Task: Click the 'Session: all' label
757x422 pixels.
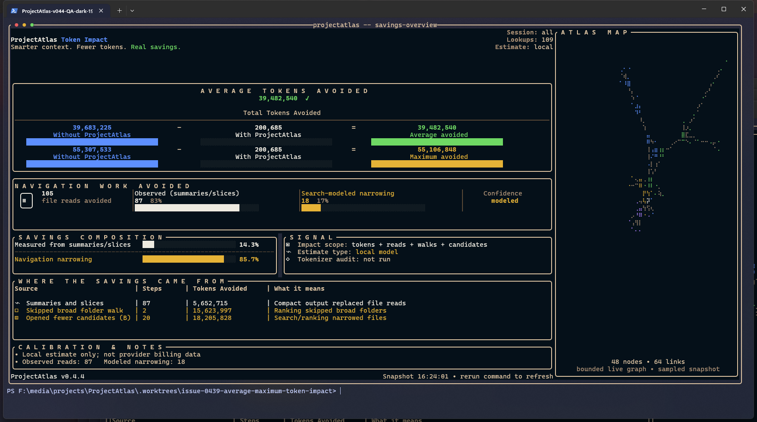Action: 530,32
